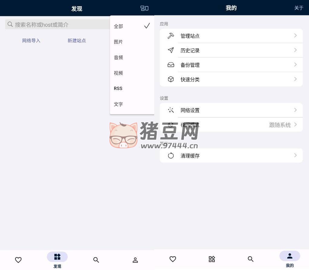The height and width of the screenshot is (270, 309).
Task: Tap the paper plane icon for 历史记录
Action: [x=171, y=50]
